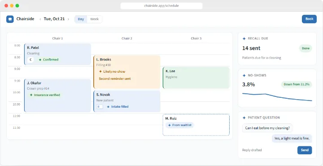The height and width of the screenshot is (166, 323).
Task: Send the drafted reply
Action: pos(305,150)
